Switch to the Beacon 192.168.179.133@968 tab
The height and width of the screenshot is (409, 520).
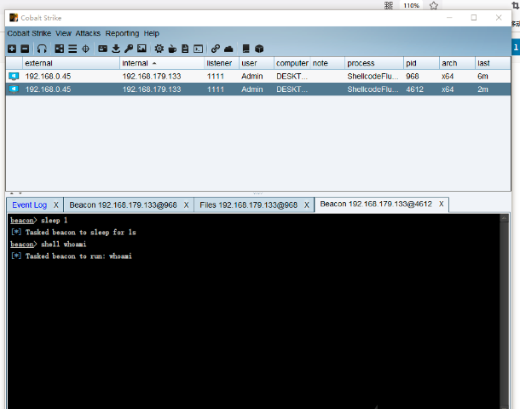pyautogui.click(x=123, y=205)
